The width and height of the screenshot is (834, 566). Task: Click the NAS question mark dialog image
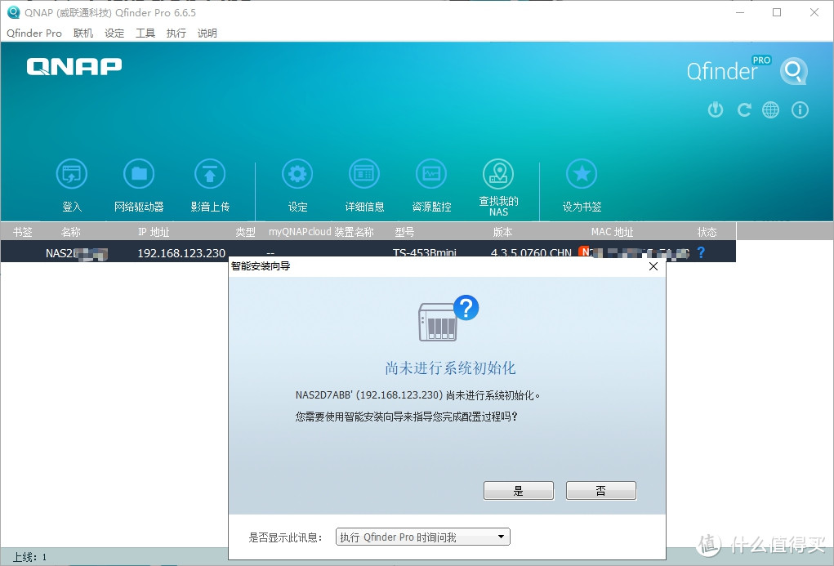click(x=448, y=318)
